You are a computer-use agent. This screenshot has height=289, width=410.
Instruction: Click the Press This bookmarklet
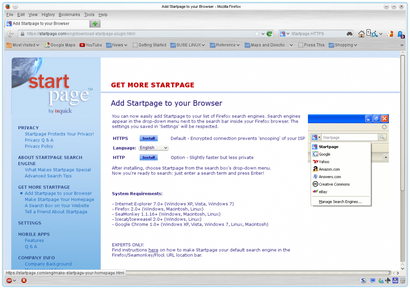311,45
